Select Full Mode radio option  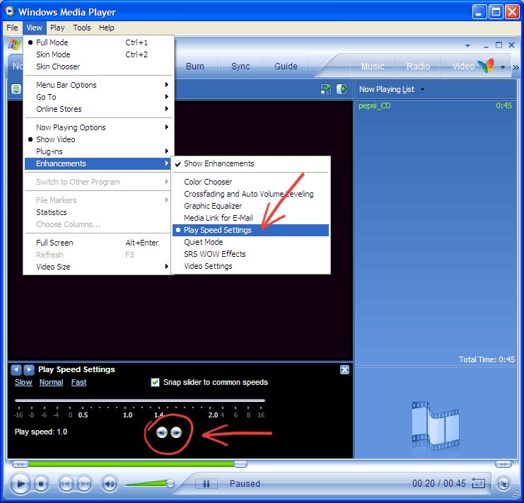point(98,42)
